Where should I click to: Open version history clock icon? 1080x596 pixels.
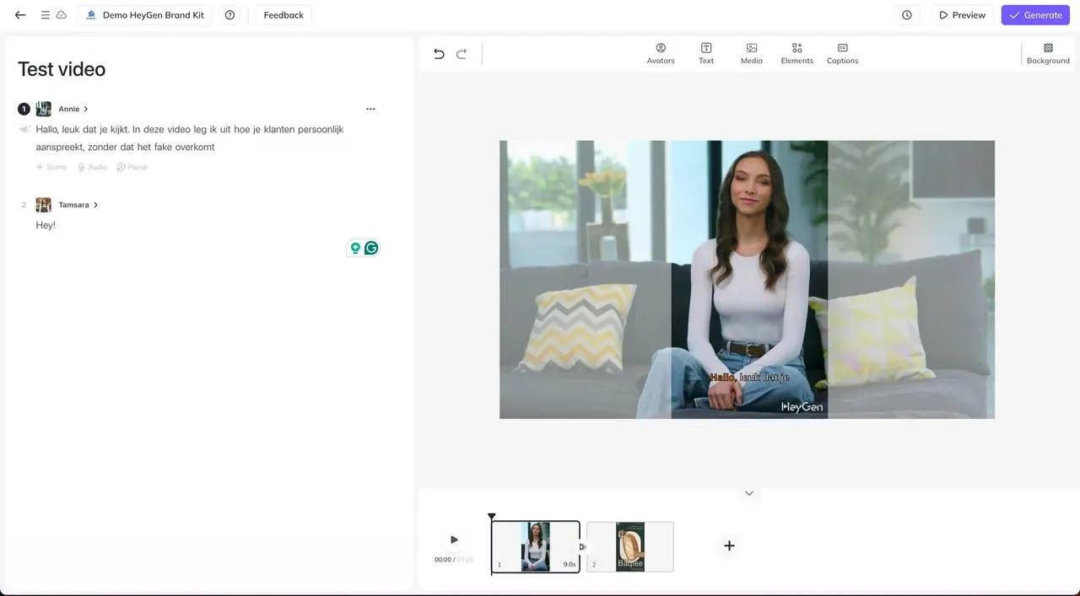[x=907, y=15]
